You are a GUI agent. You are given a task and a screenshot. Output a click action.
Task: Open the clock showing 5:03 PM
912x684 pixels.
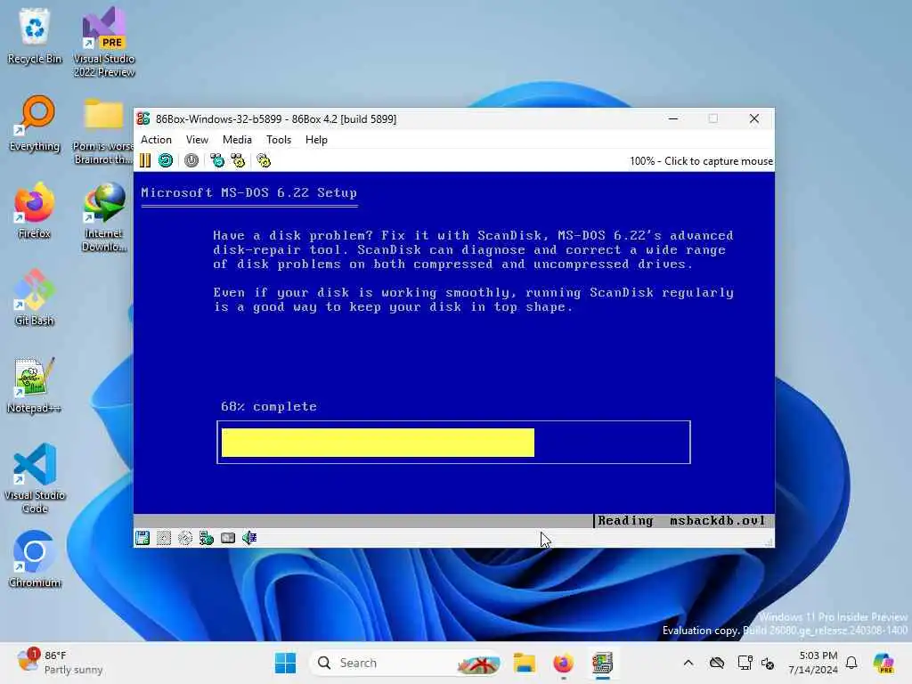(x=813, y=663)
